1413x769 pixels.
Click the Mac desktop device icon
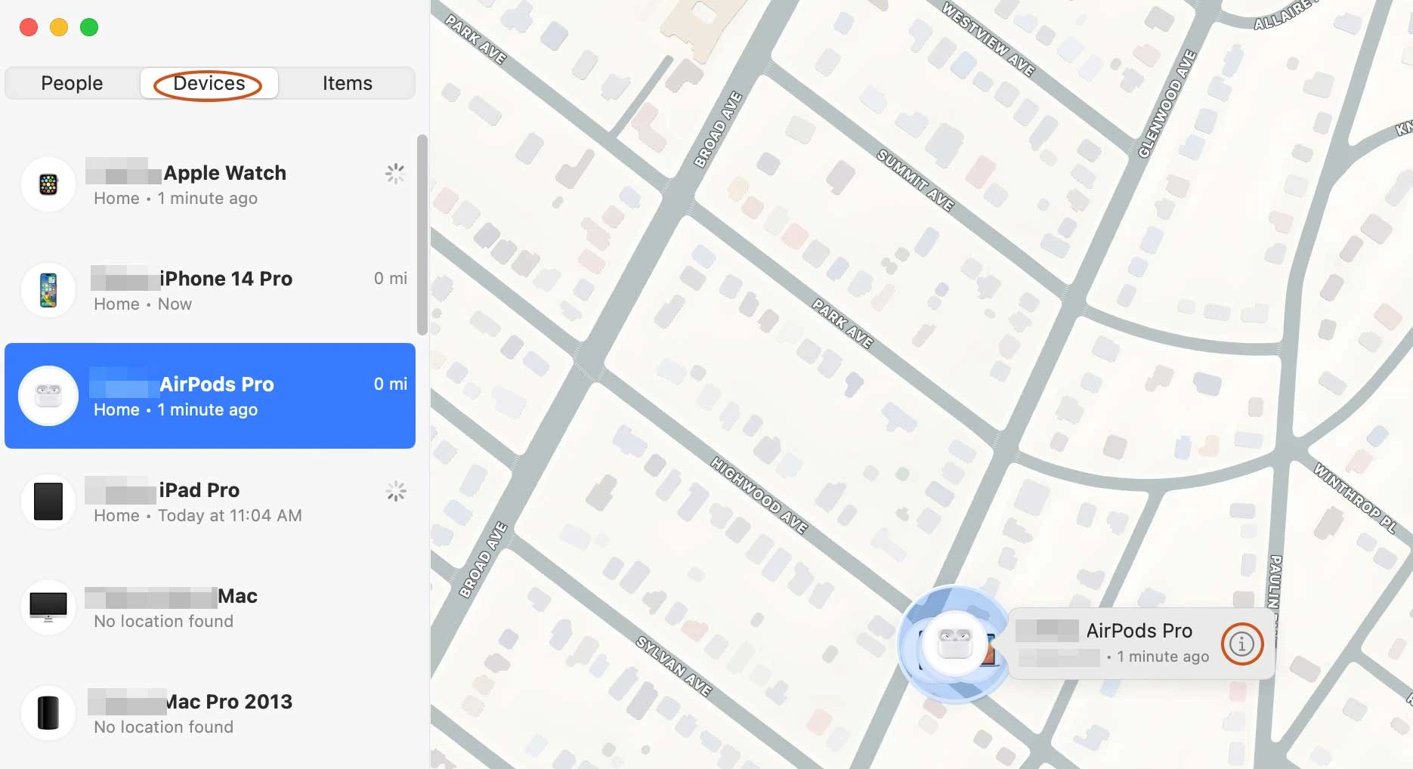pos(48,607)
